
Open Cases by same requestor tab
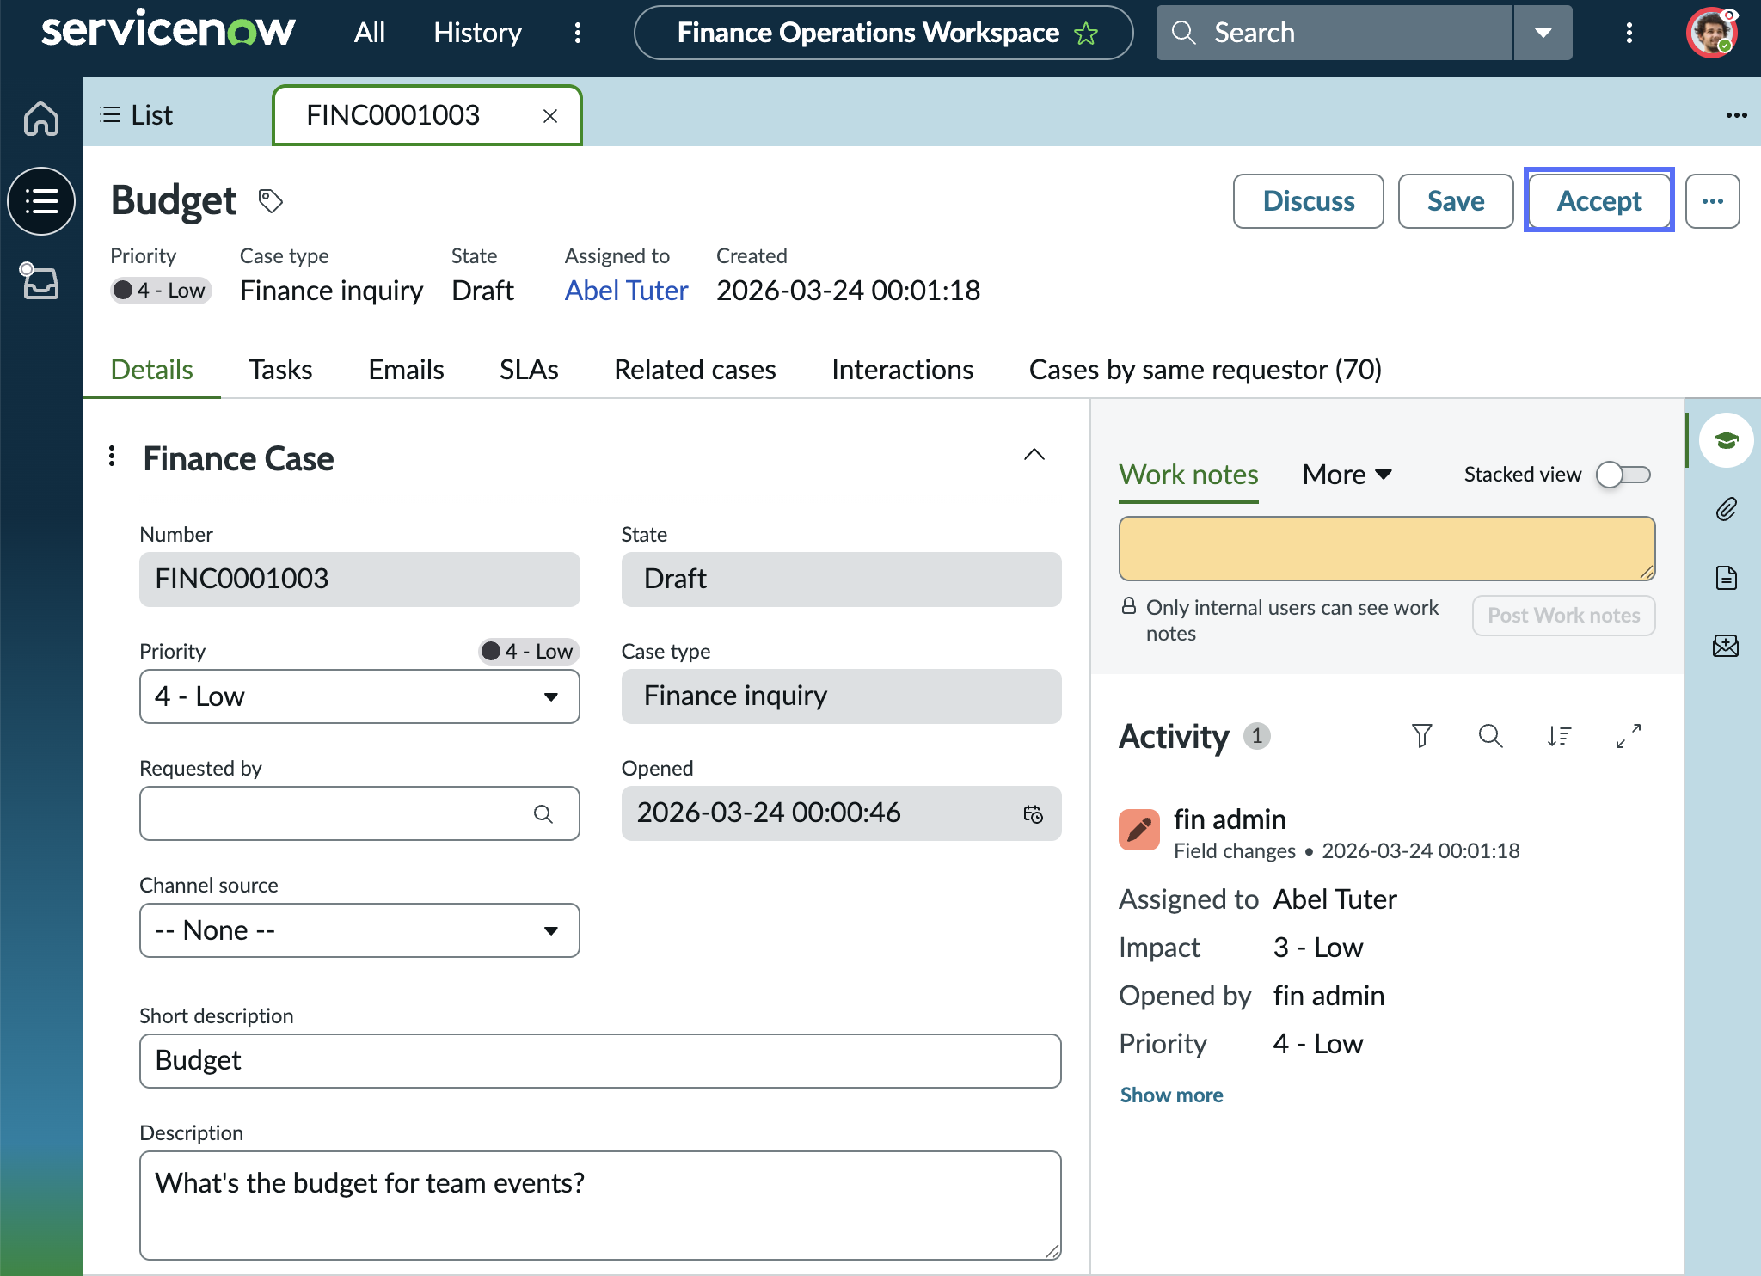(1206, 370)
